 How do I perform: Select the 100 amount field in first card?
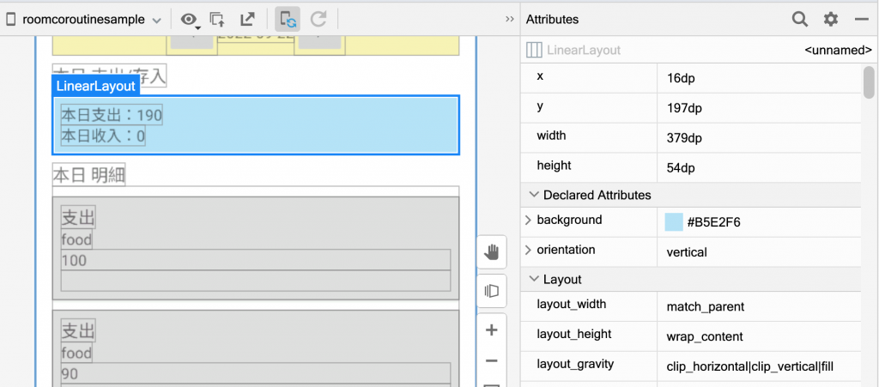[x=256, y=260]
